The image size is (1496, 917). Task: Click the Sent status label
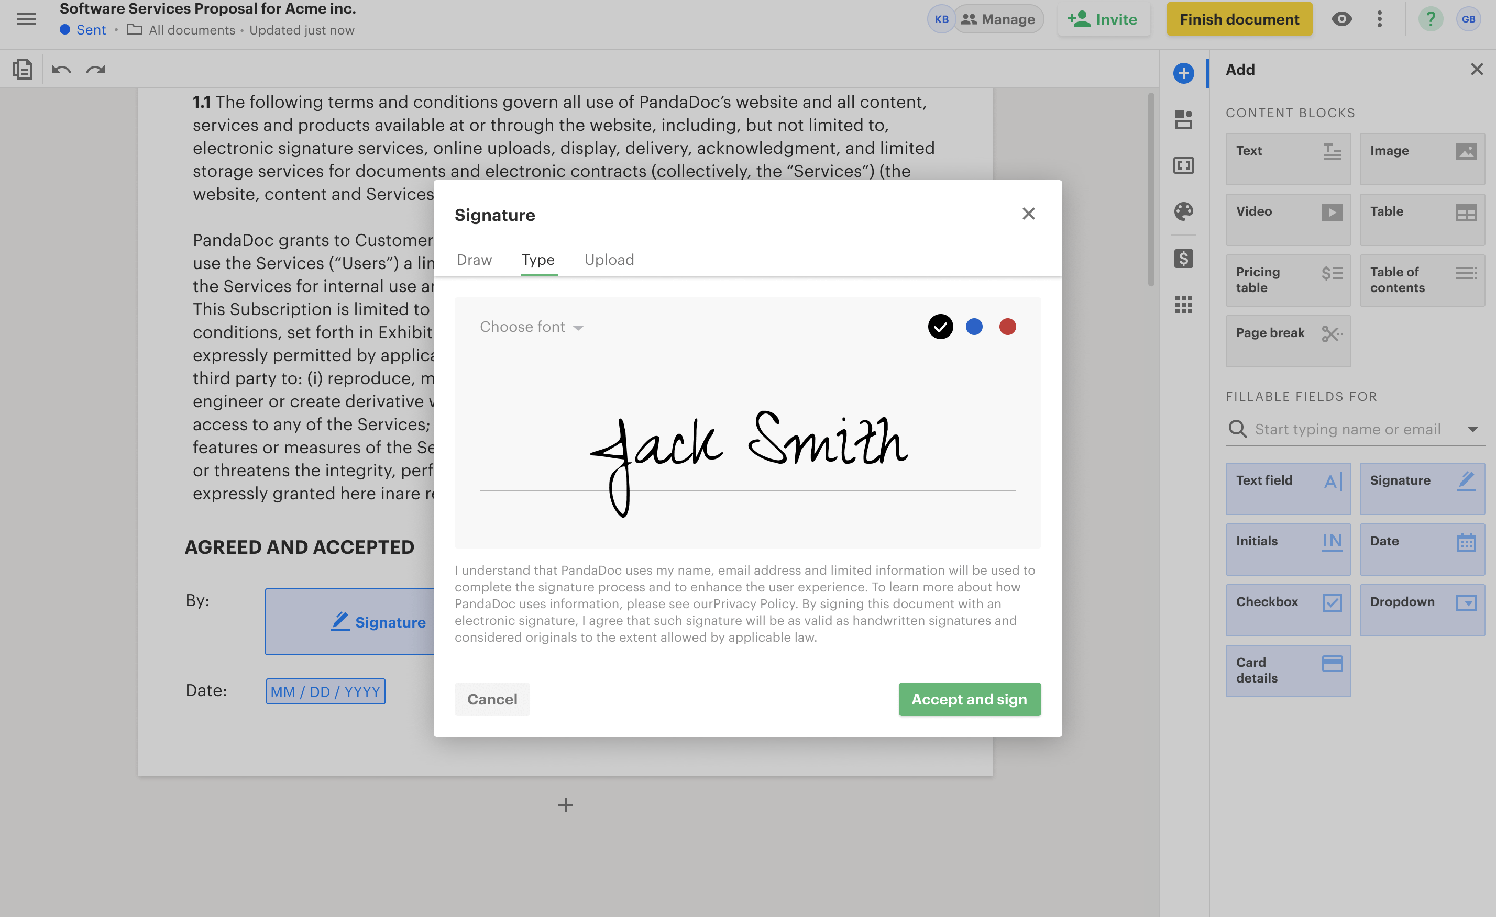tap(83, 30)
